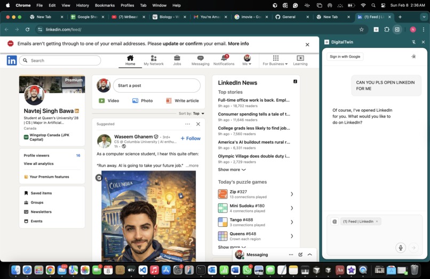Viewport: 430px width, 279px height.
Task: Reload the LinkedIn page
Action: tap(27, 29)
